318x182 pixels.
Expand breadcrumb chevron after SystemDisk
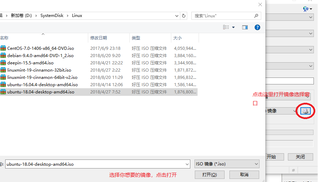click(67, 16)
